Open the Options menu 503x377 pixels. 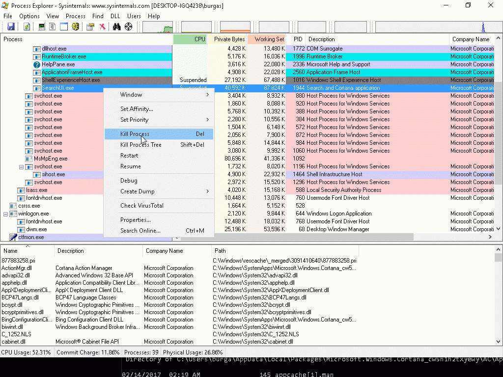[29, 16]
